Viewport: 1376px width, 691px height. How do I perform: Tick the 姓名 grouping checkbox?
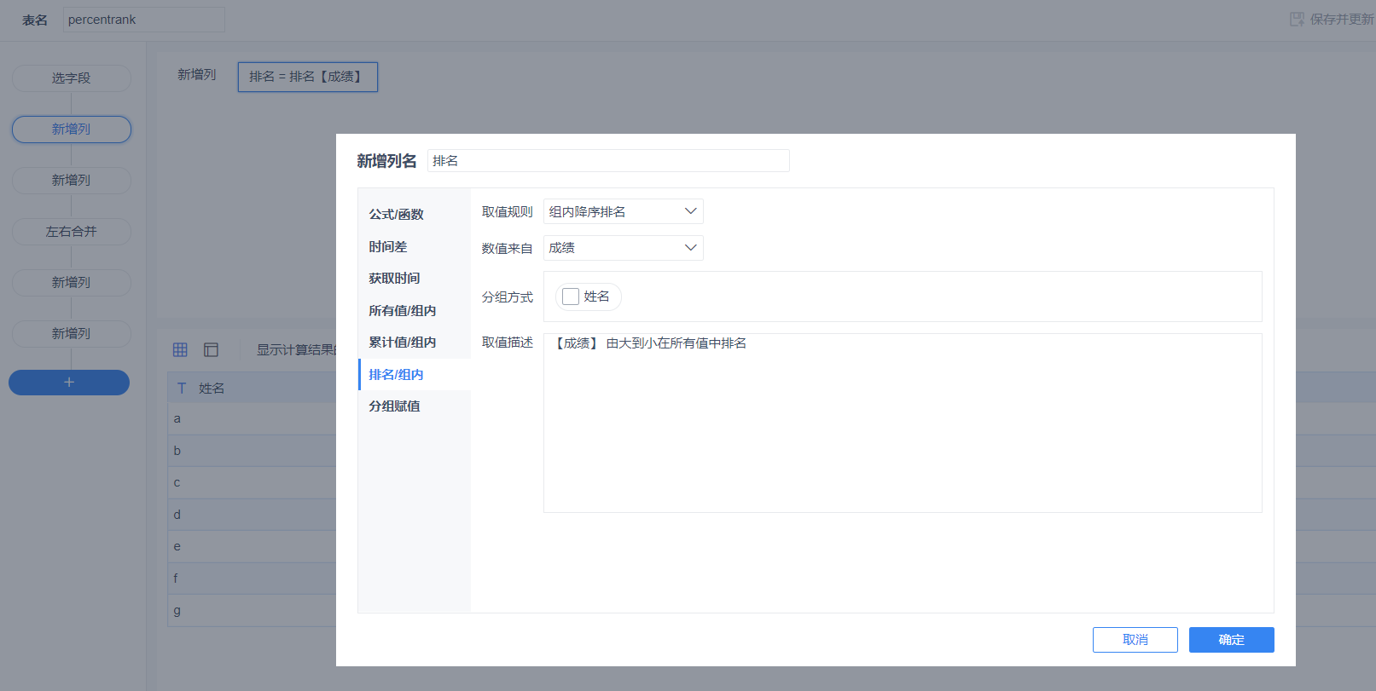pos(571,297)
